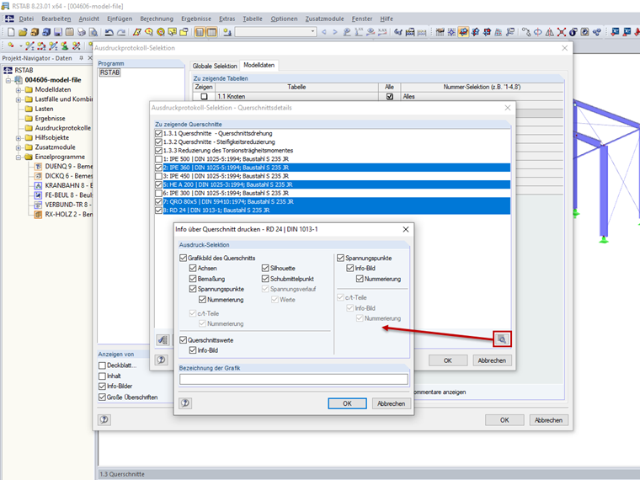Click the Bezeichnung der Grafik input field
The image size is (640, 480).
(293, 379)
